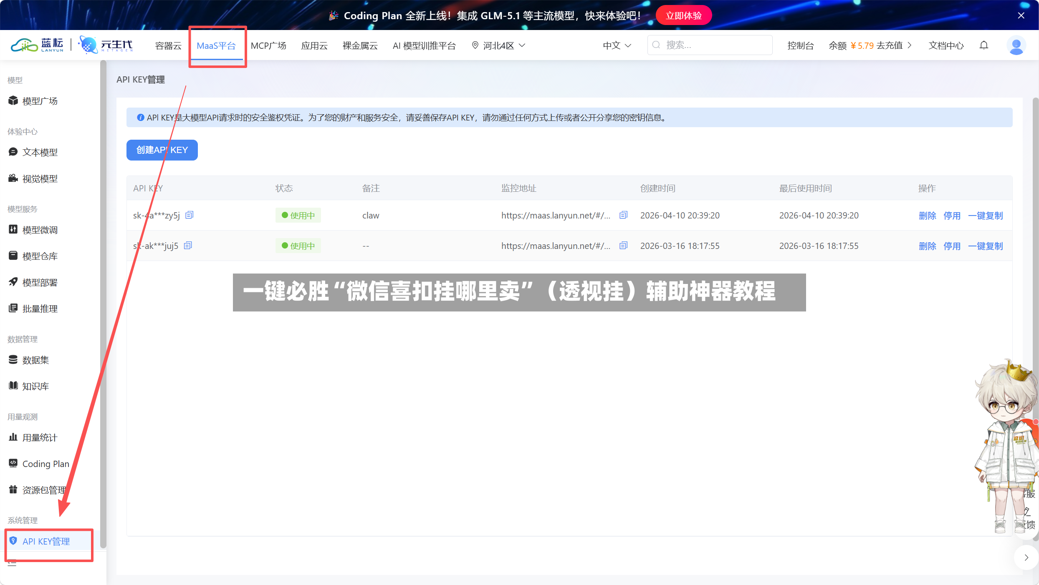Click the 模型广场 cube icon

click(x=13, y=100)
